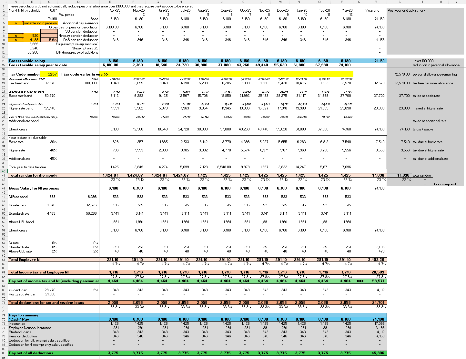This screenshot has height=359, width=466.
Task: Click the Mar-26 month header cell
Action: 347,10
